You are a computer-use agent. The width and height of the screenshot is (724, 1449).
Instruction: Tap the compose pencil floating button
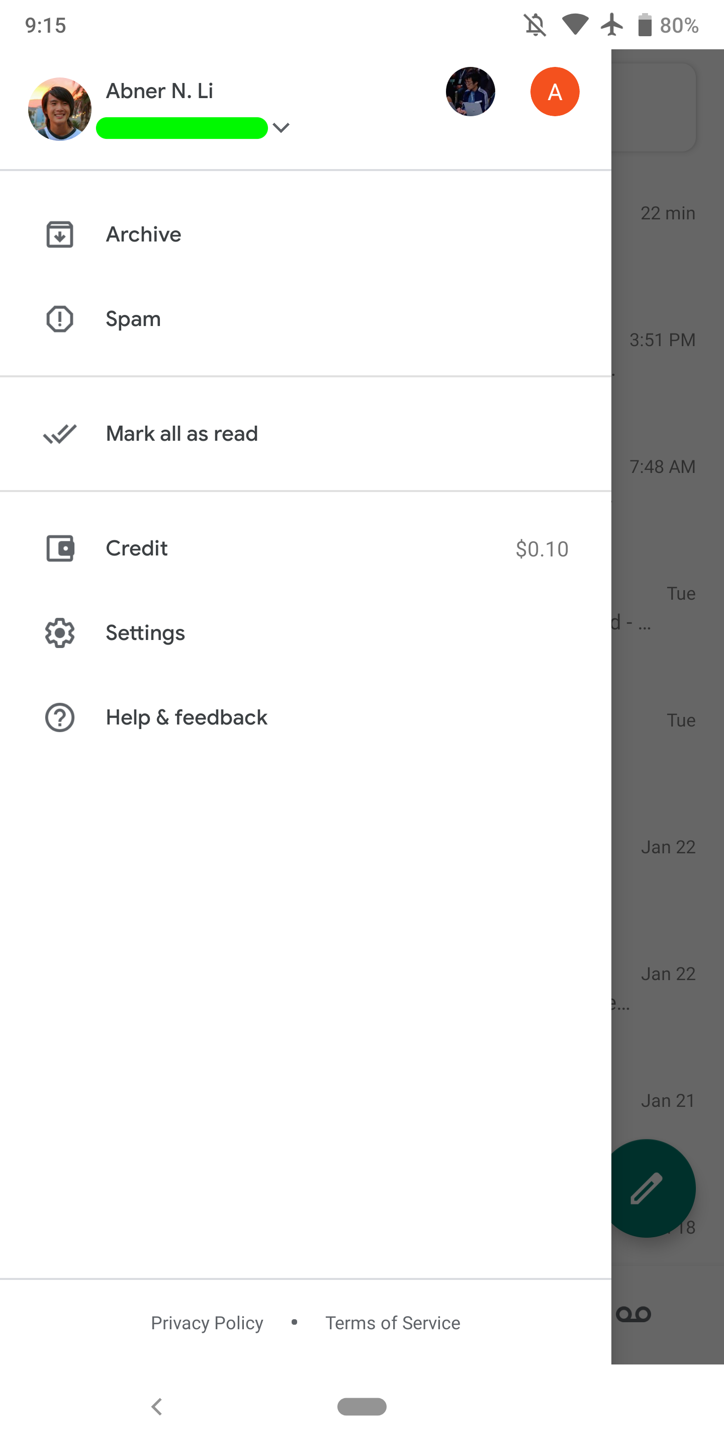tap(648, 1188)
